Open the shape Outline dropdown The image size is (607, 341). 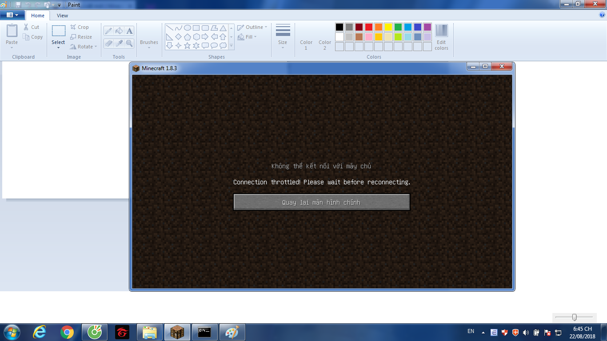(252, 27)
